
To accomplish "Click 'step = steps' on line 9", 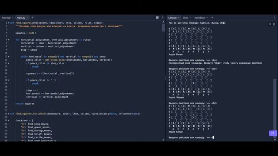I will pos(29,50).
